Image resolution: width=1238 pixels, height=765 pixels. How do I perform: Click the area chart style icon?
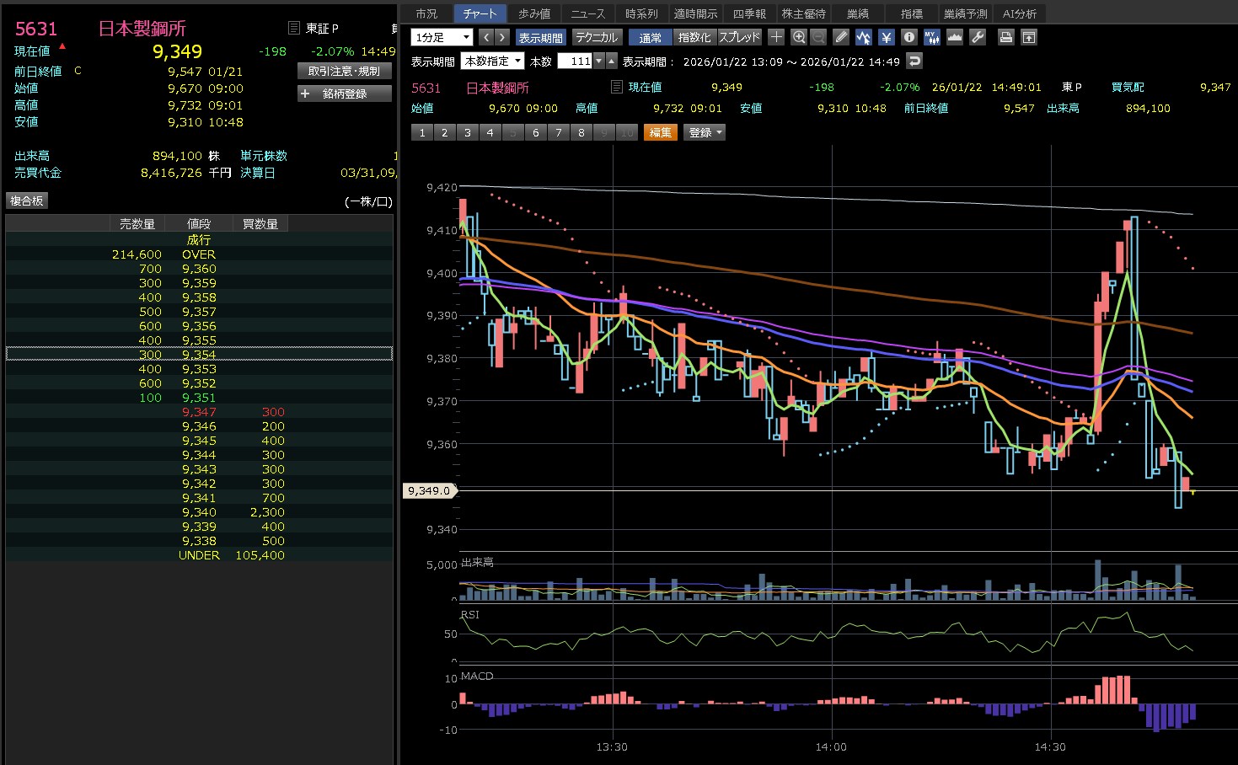[x=955, y=37]
